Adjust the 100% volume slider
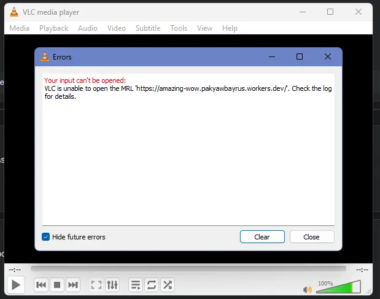Screen dimensions: 380x299 (x=338, y=287)
